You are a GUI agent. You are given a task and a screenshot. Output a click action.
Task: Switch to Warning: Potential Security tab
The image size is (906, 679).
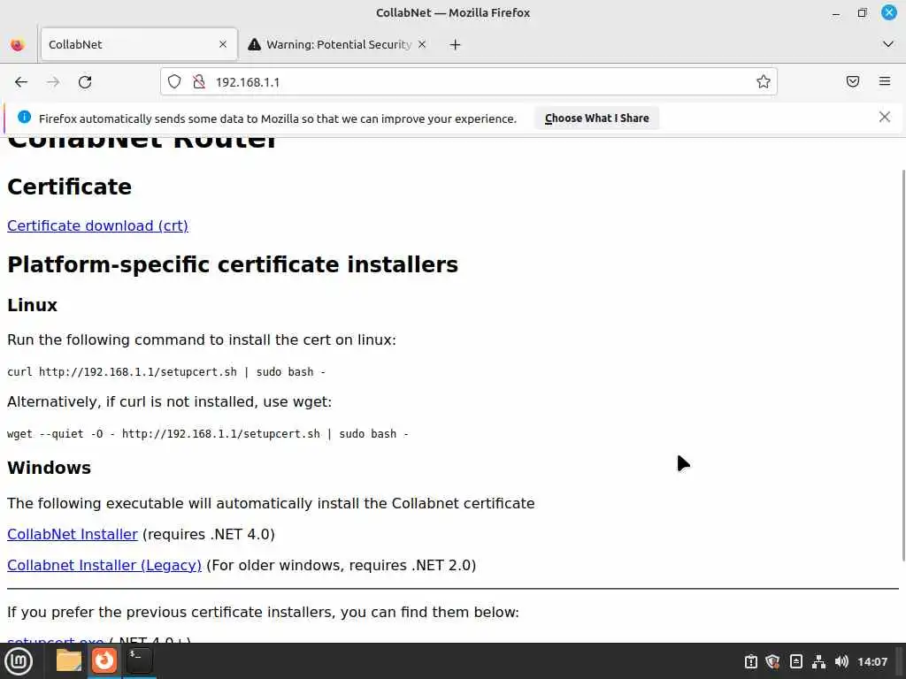pyautogui.click(x=338, y=44)
